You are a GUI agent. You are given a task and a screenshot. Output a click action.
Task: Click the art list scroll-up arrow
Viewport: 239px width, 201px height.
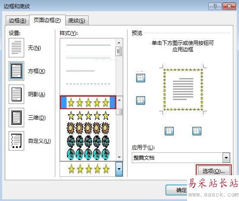coord(119,100)
